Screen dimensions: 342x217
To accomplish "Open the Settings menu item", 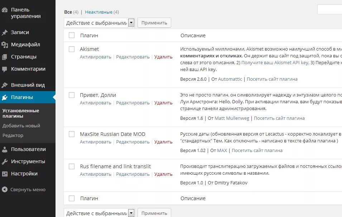I will [24, 174].
